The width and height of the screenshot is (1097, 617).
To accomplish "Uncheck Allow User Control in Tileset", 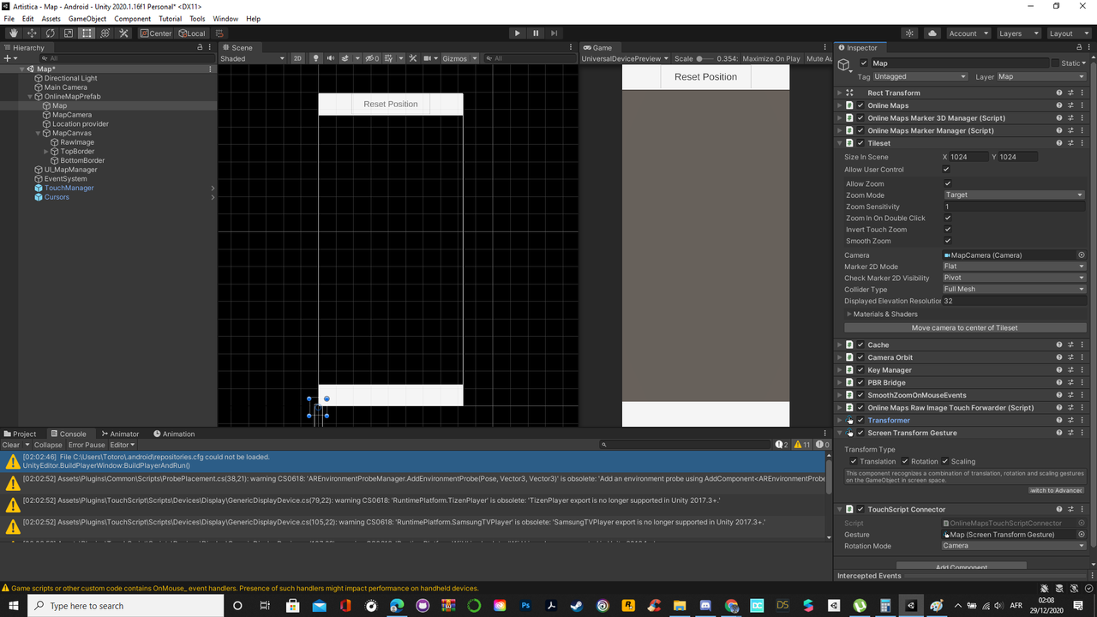I will (x=947, y=170).
